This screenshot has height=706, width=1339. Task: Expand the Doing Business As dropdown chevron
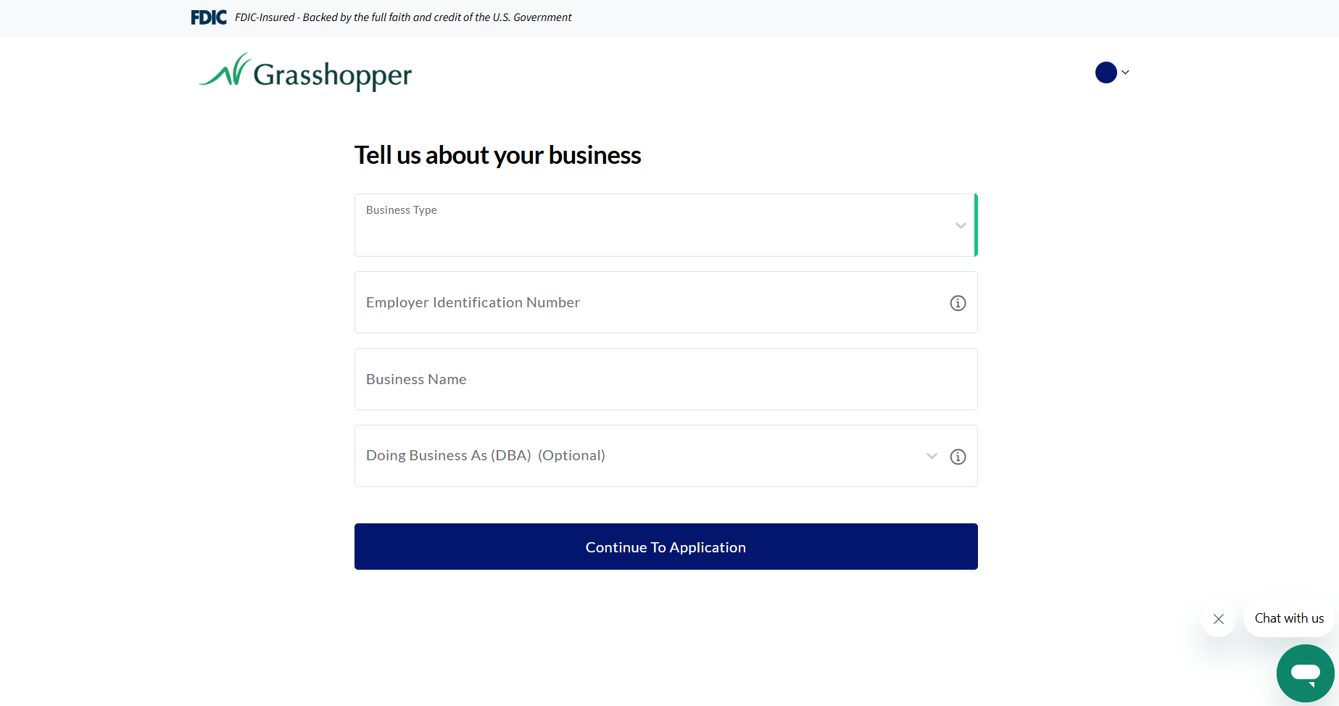coord(931,457)
